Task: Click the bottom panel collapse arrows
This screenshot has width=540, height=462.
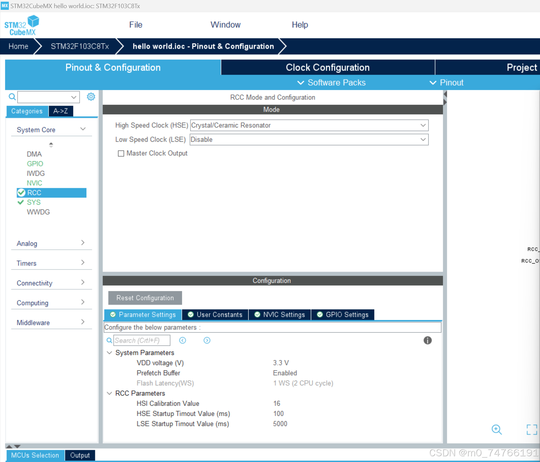Action: point(14,446)
